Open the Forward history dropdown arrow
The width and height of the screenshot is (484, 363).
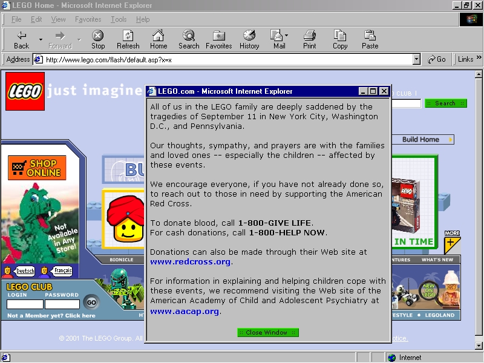point(79,39)
